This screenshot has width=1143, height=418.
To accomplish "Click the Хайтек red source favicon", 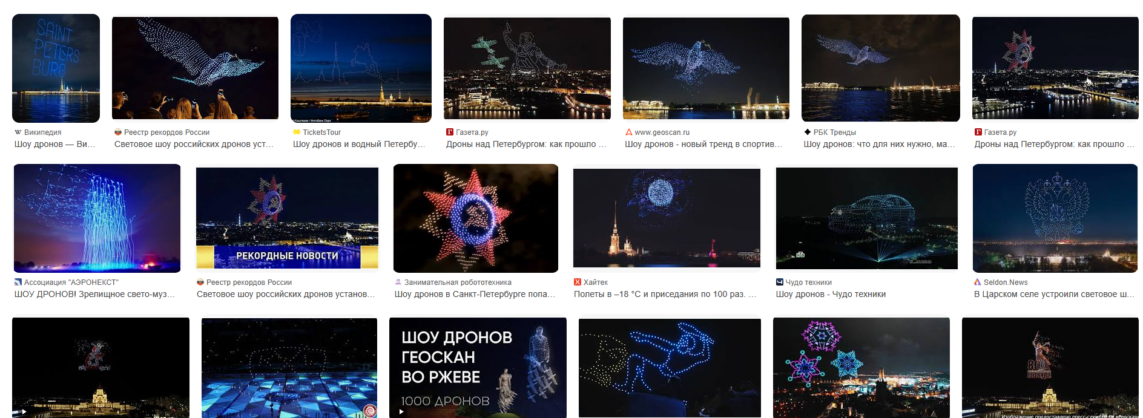I will 578,282.
